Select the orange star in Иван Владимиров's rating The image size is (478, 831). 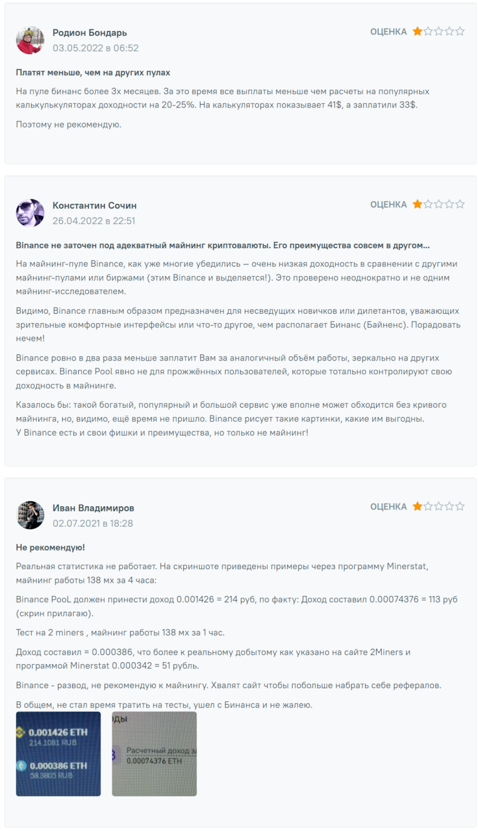(x=417, y=506)
